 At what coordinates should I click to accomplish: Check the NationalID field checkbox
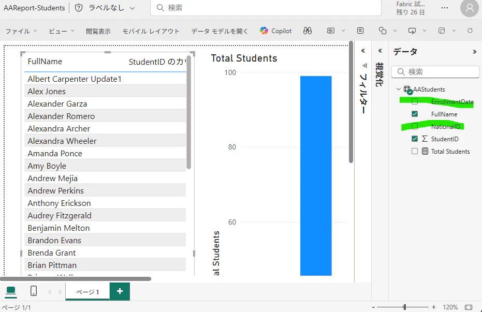(415, 126)
